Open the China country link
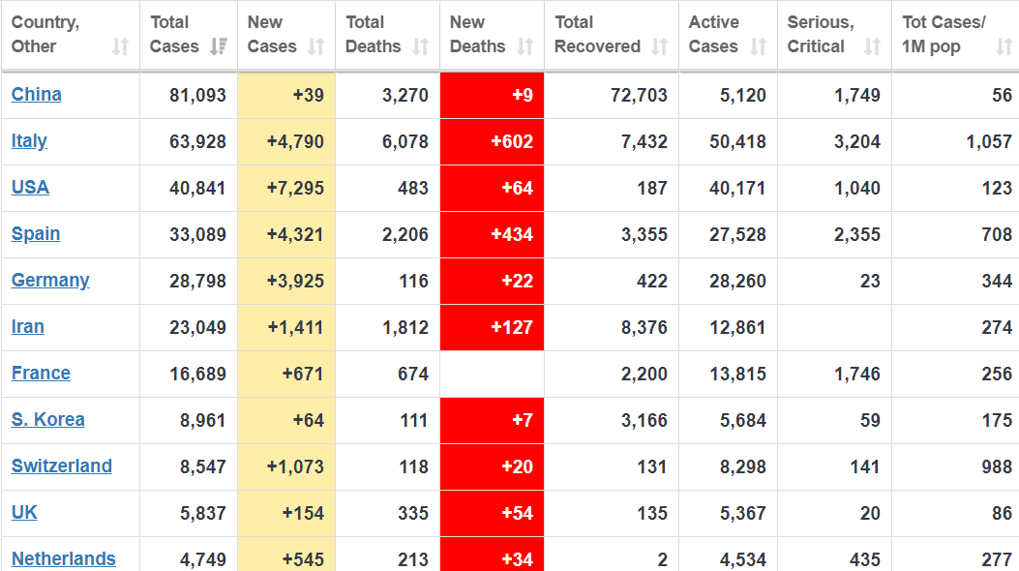Image resolution: width=1019 pixels, height=571 pixels. pyautogui.click(x=37, y=94)
